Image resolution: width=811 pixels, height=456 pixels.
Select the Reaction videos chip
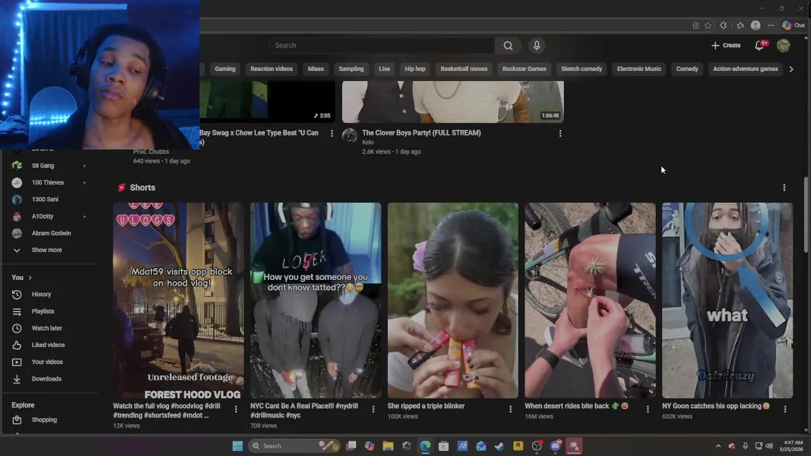pyautogui.click(x=271, y=69)
